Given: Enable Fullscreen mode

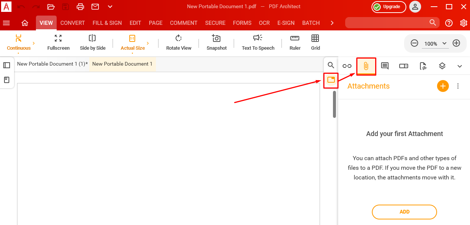Looking at the screenshot, I should (58, 43).
